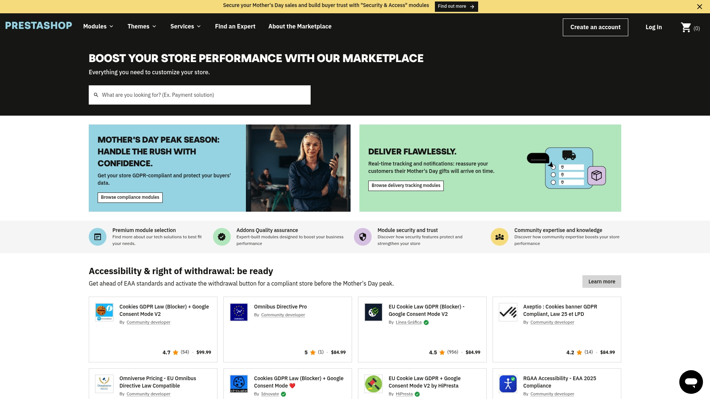Click the Premium module selection icon

pyautogui.click(x=98, y=237)
